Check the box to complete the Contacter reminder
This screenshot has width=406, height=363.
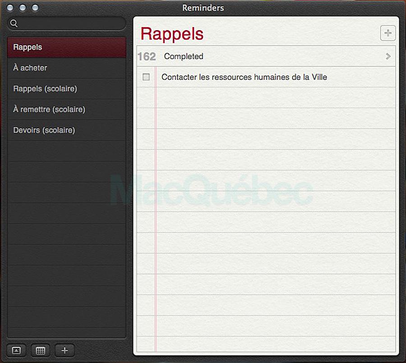[x=146, y=77]
